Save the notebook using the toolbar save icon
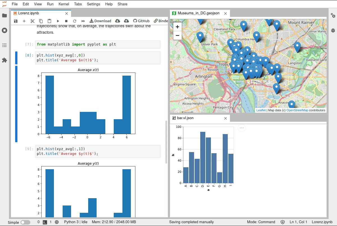The width and height of the screenshot is (337, 226). point(16,21)
